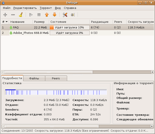The height and width of the screenshot is (134, 155).
Task: Click the 118.3 КиБ/s speed cell in FAQ row
Action: [136, 27]
